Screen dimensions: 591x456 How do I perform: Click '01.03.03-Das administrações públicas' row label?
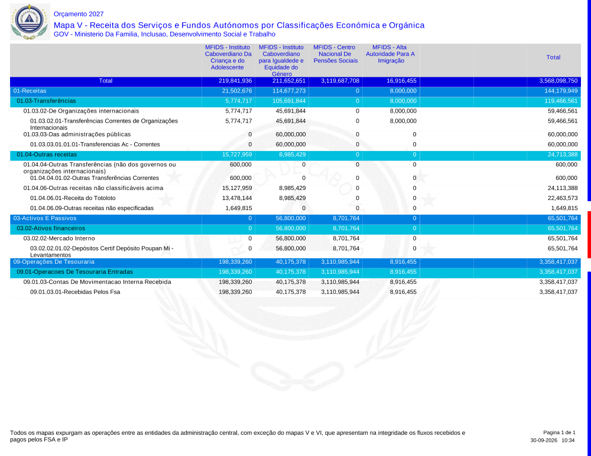(x=77, y=134)
